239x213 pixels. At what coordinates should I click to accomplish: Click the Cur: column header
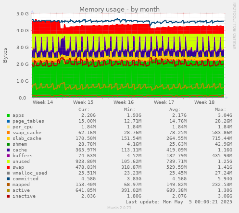pos(84,110)
